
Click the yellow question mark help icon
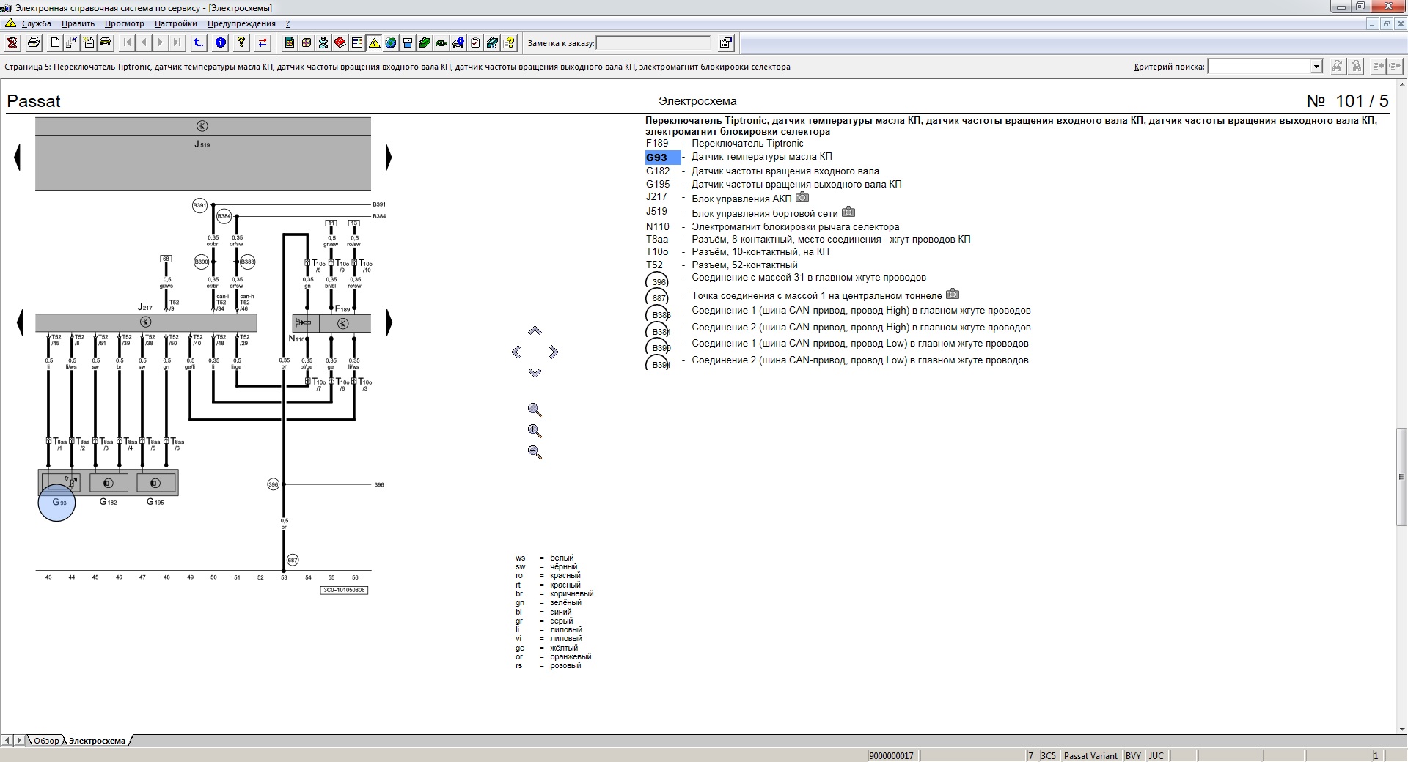(x=241, y=42)
